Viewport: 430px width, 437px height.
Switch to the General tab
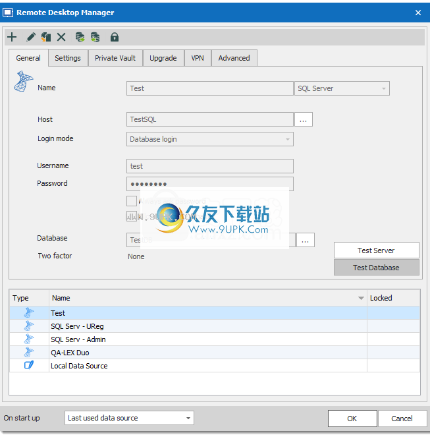tap(28, 58)
